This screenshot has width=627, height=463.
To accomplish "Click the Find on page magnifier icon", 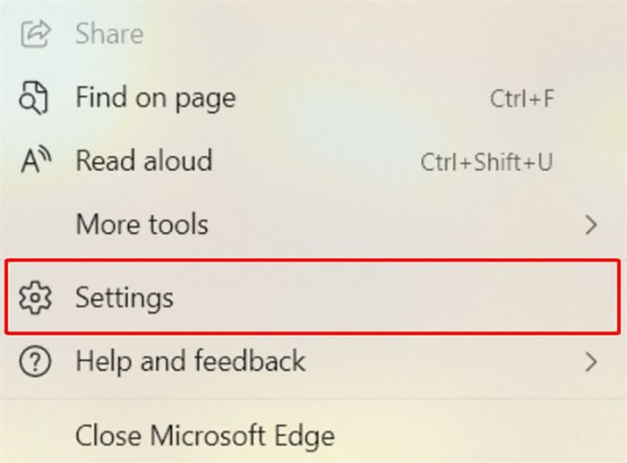I will pyautogui.click(x=34, y=98).
